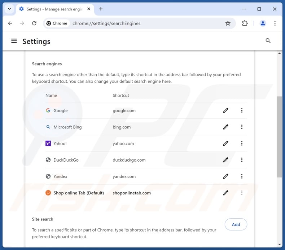The image size is (285, 250).
Task: Edit the Shop online Tab entry
Action: pos(225,193)
